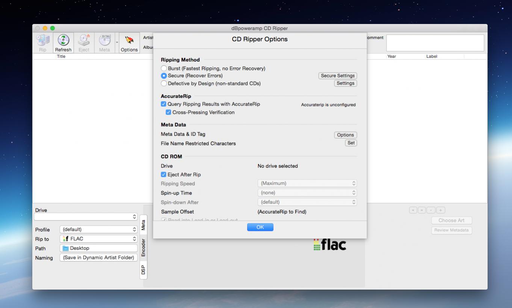The height and width of the screenshot is (308, 512).
Task: Expand the Profile dropdown
Action: (98, 229)
